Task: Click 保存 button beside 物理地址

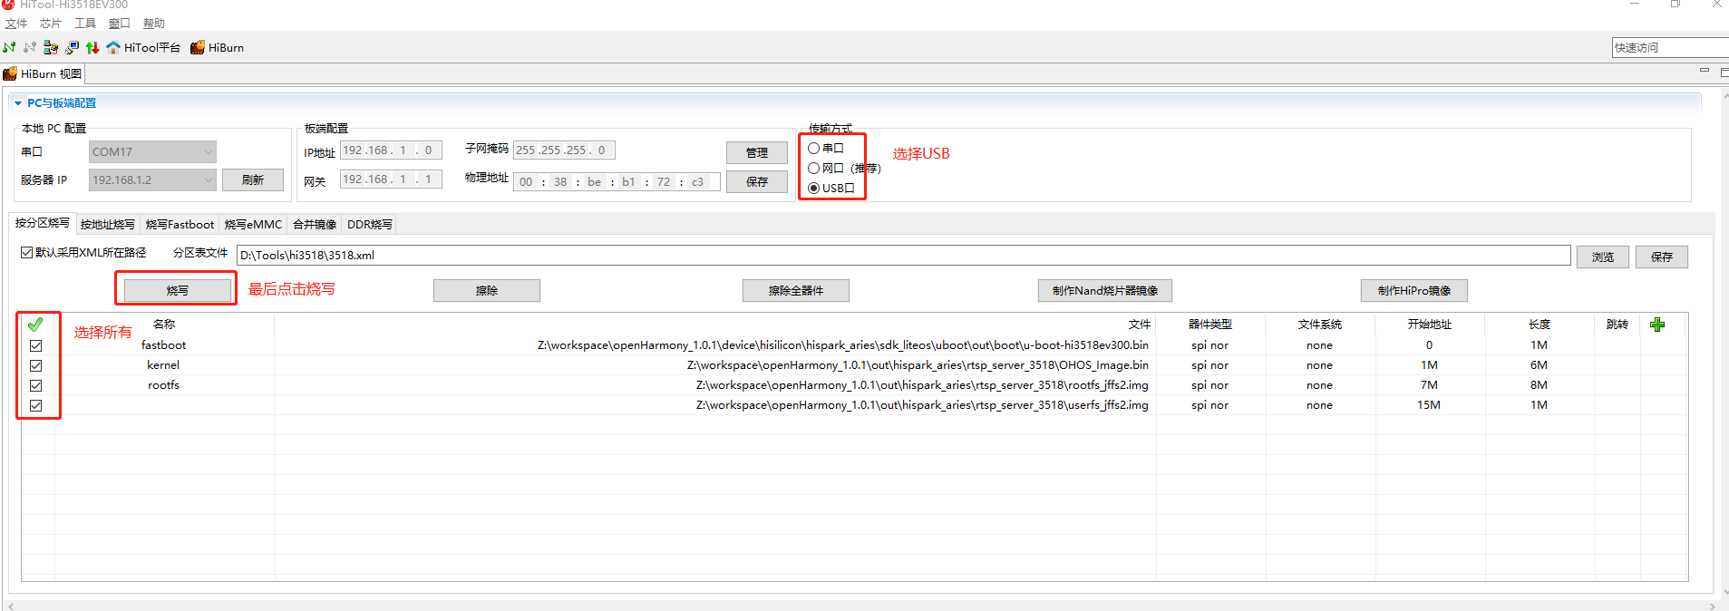Action: tap(757, 181)
